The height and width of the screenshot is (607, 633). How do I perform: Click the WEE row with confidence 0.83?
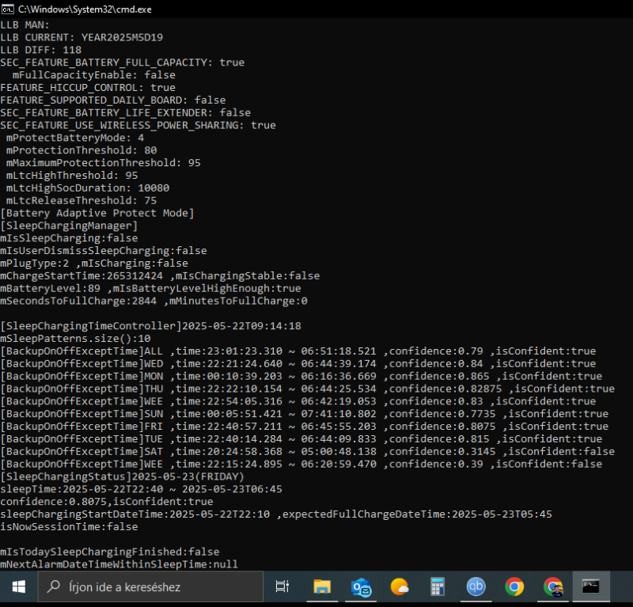pos(298,401)
